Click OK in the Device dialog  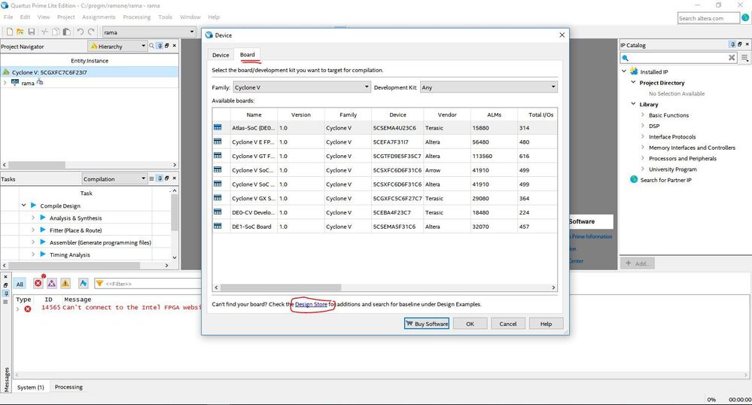[470, 324]
